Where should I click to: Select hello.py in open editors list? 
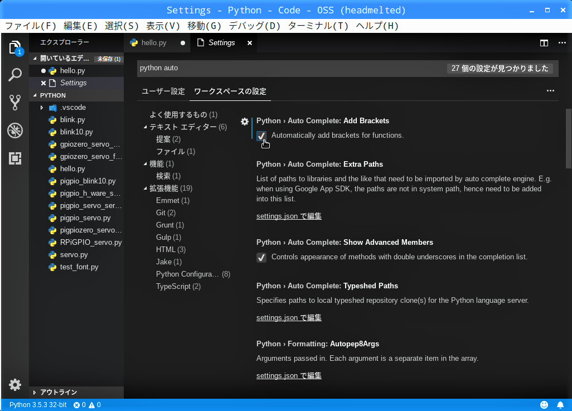(72, 71)
